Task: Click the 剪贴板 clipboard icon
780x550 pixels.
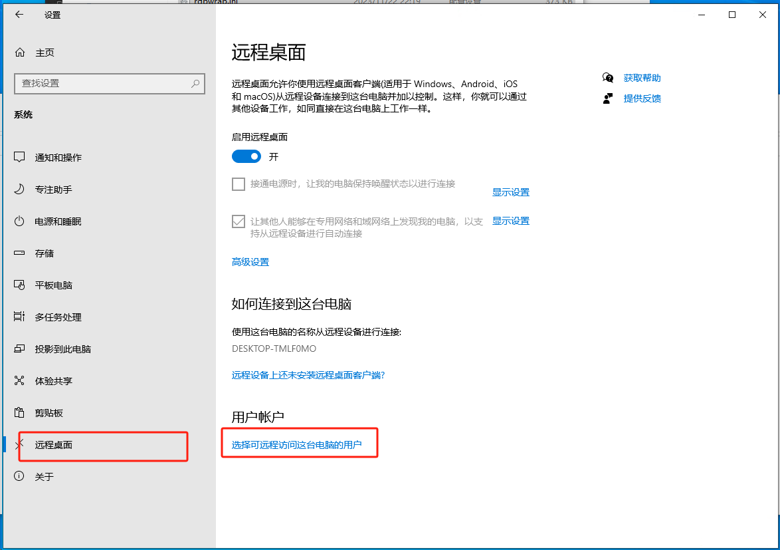Action: pyautogui.click(x=19, y=412)
